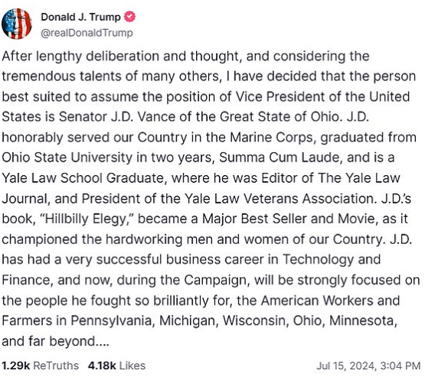The height and width of the screenshot is (377, 425).
Task: Click the ReTruths label
Action: click(x=56, y=366)
